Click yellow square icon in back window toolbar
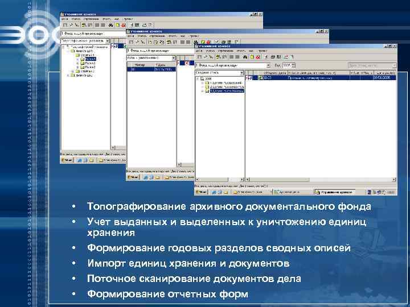410x307 pixels. [x=118, y=25]
